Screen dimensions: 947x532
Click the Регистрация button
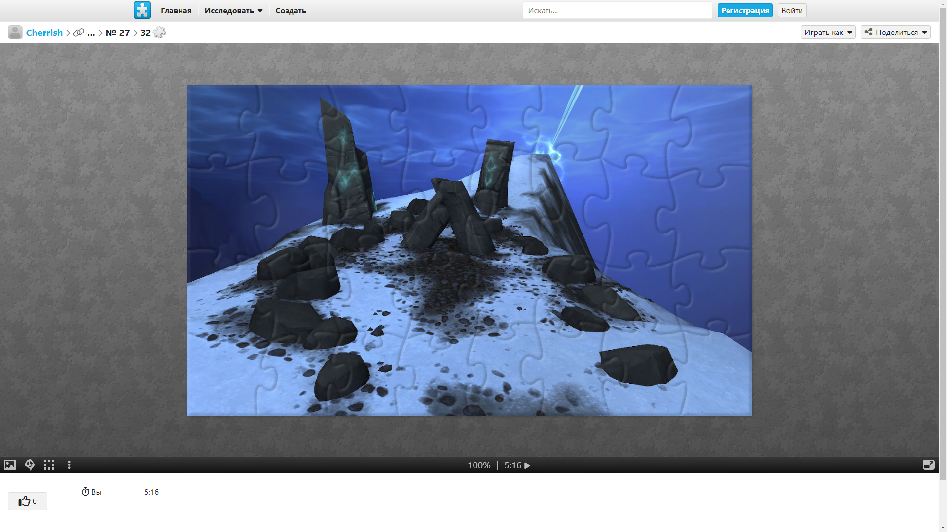tap(745, 10)
